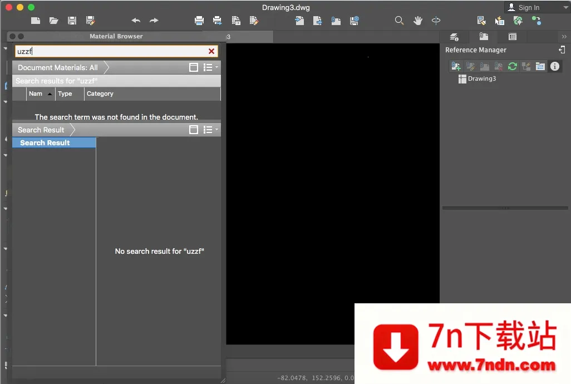Switch to the Reference Manager tab
571x384 pixels.
[x=484, y=36]
